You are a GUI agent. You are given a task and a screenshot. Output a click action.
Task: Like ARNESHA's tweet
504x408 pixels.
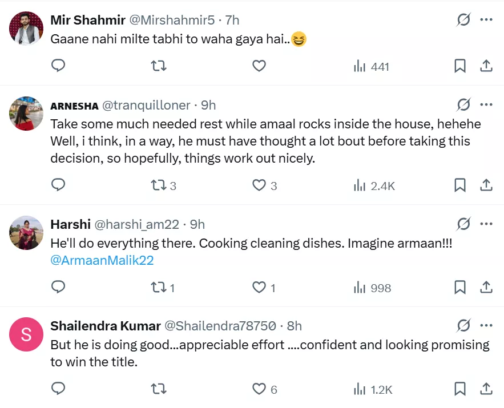coord(259,185)
